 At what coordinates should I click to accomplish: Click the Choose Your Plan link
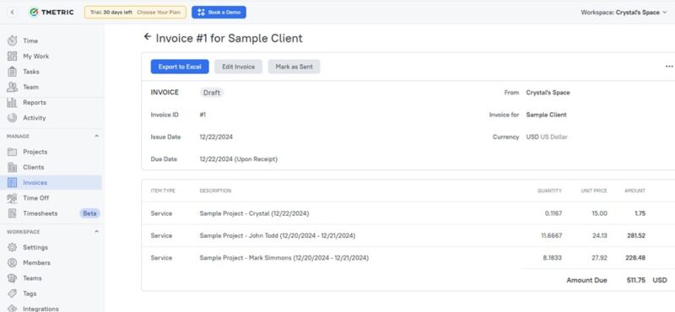(x=159, y=13)
